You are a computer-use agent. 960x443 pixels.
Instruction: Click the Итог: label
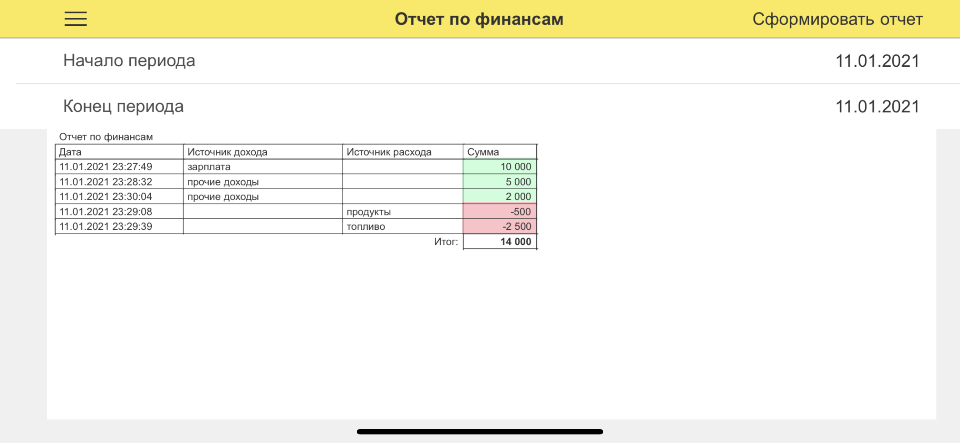point(446,241)
